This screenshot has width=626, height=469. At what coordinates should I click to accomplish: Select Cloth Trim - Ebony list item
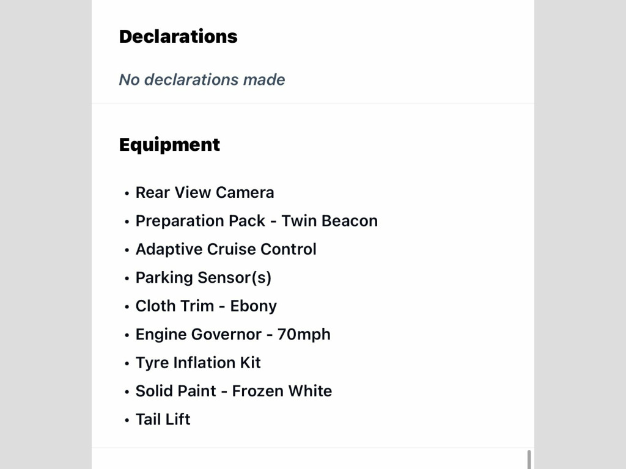[206, 307]
